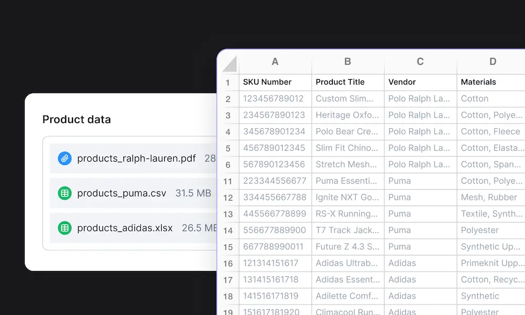
Task: Select the Custom Slim... product cell
Action: click(x=348, y=99)
